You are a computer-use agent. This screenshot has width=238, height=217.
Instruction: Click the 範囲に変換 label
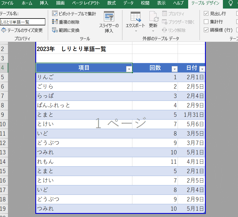point(69,30)
